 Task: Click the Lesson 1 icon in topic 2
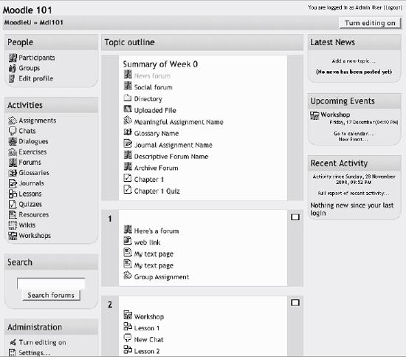[128, 327]
